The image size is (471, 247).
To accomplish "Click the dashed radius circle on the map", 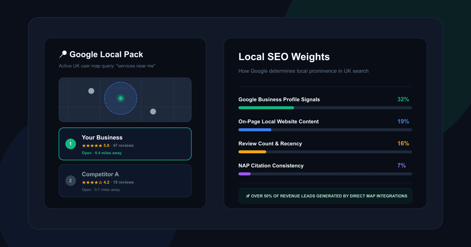I will [x=120, y=98].
